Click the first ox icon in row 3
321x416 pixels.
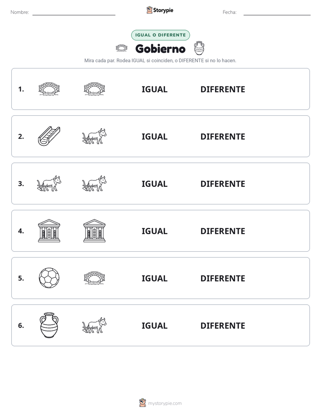[49, 183]
